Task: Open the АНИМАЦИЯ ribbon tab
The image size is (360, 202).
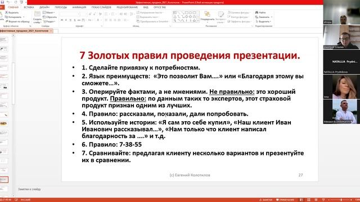Action: [79, 7]
